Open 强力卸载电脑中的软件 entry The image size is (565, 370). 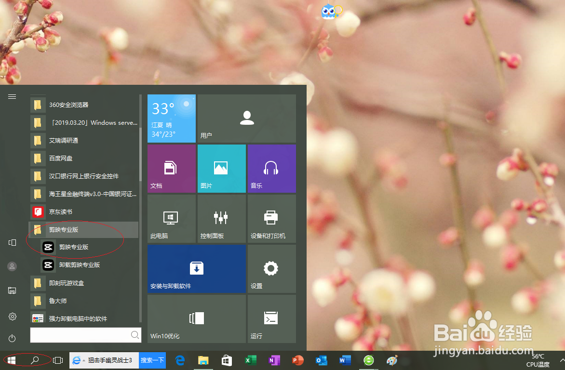click(x=84, y=319)
